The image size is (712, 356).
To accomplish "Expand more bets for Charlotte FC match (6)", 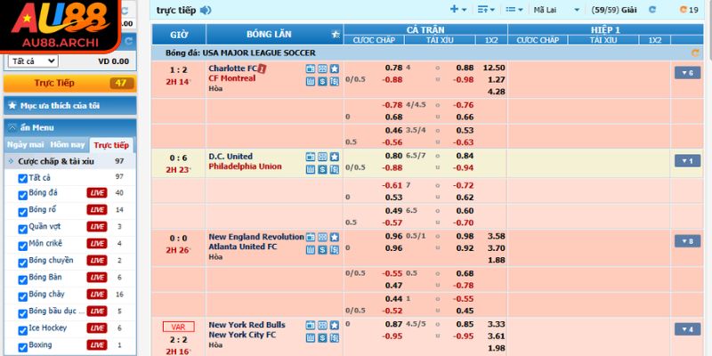I will click(x=686, y=73).
